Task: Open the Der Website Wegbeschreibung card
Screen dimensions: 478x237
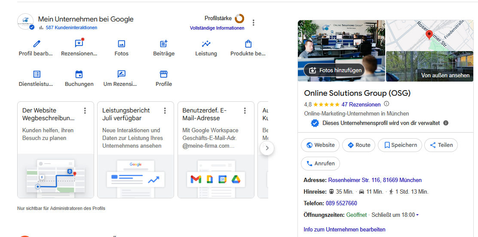Action: (55, 150)
